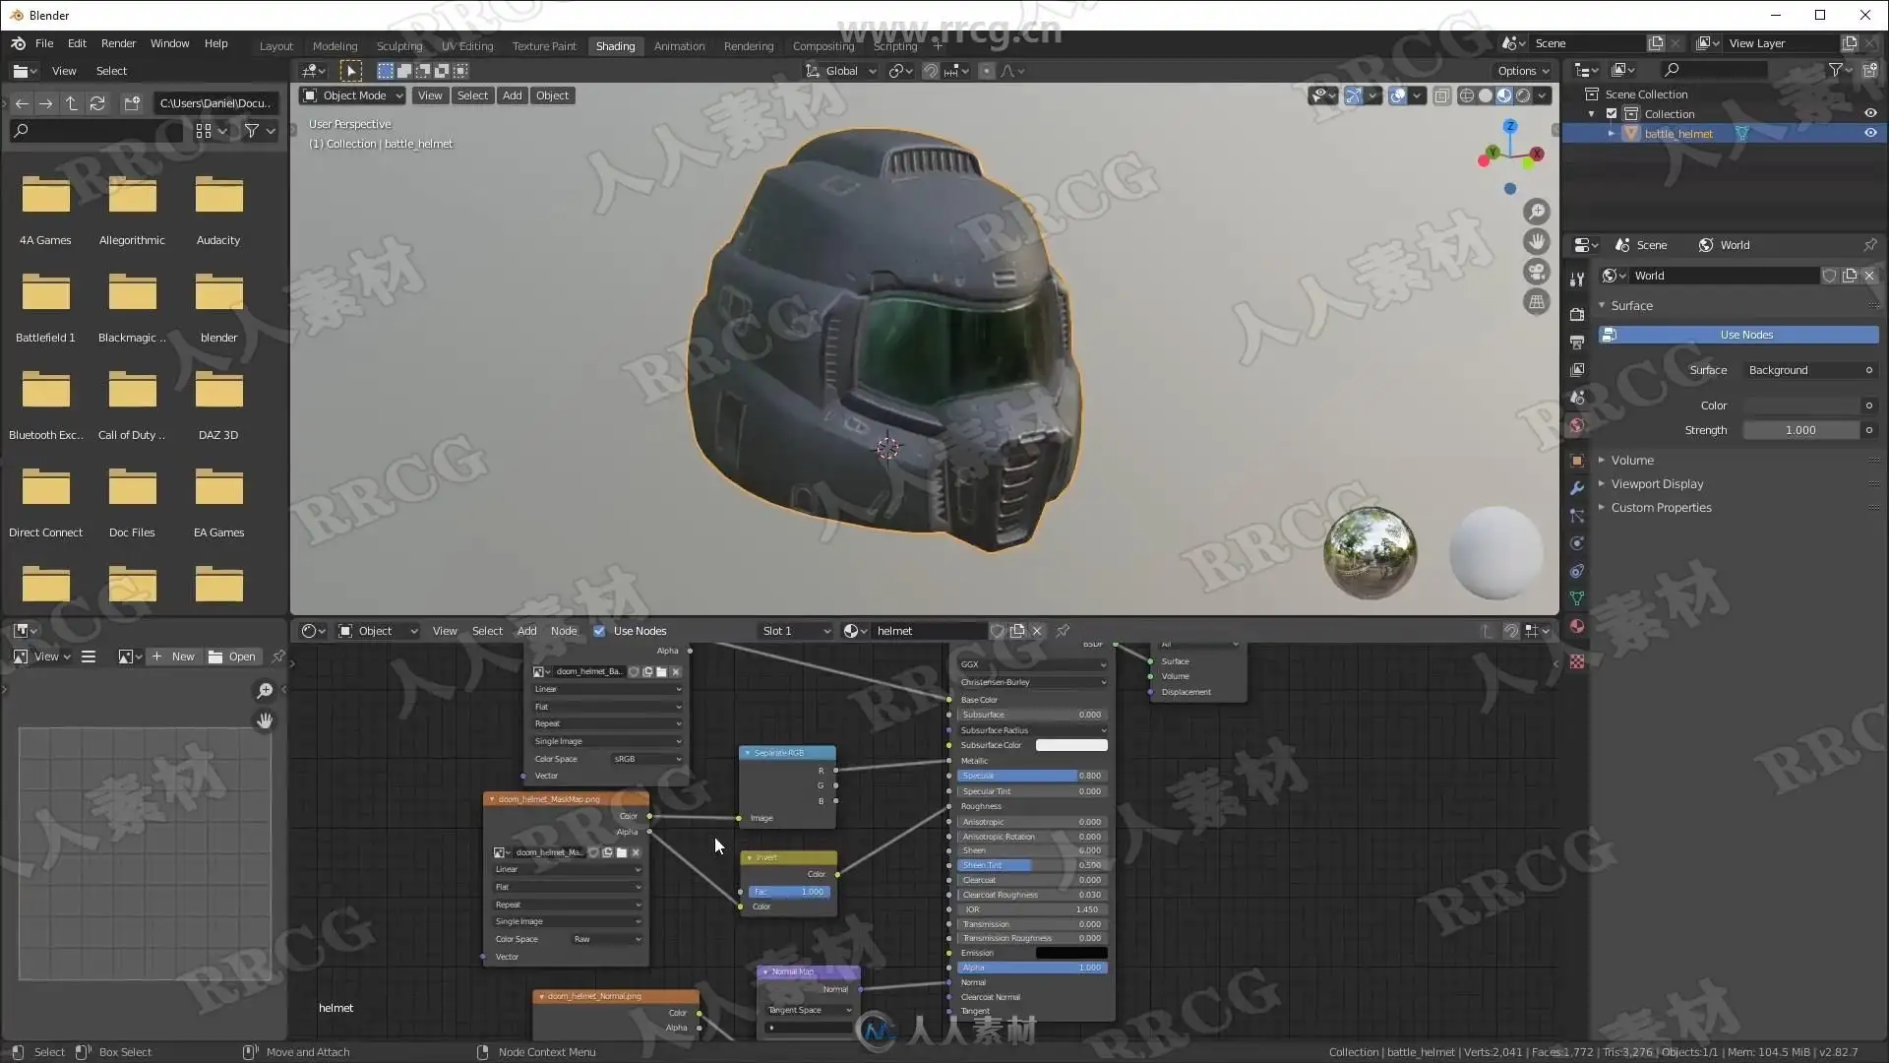Expand the Volume panel
Viewport: 1889px width, 1063px height.
coord(1631,461)
